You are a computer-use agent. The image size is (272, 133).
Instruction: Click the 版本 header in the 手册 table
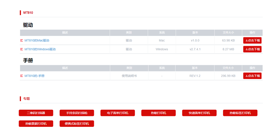195,68
